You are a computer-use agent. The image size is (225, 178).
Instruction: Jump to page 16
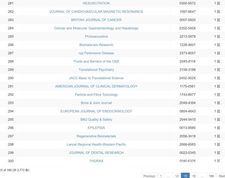[x=194, y=176]
